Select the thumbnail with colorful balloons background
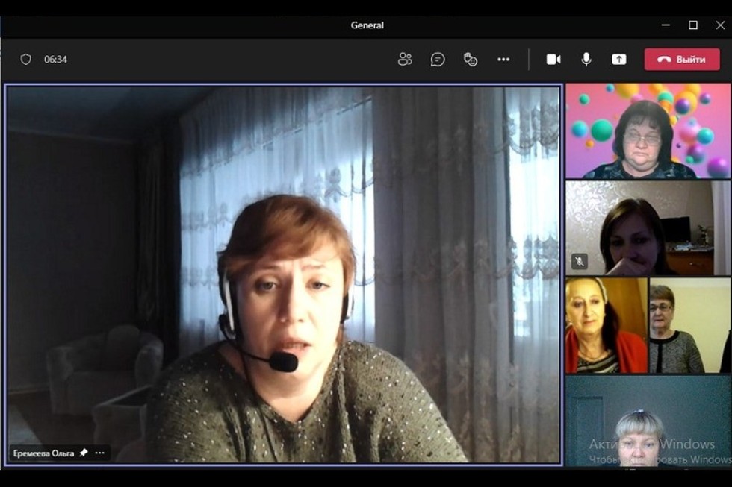Image resolution: width=732 pixels, height=487 pixels. [x=647, y=131]
